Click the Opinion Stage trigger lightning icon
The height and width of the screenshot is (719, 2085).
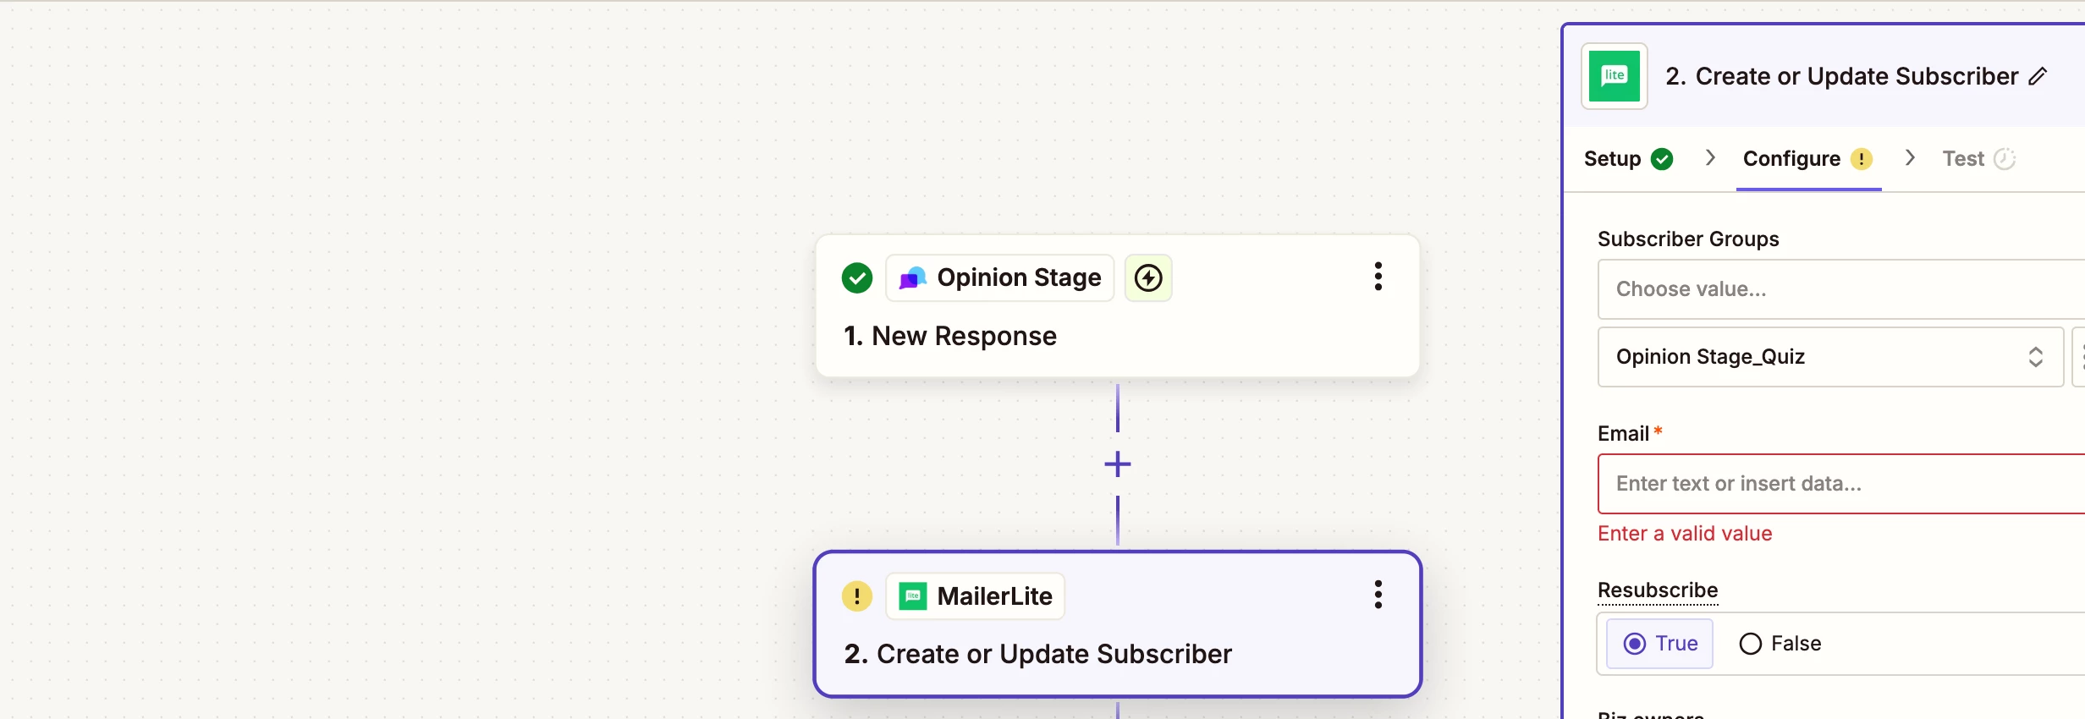click(1147, 277)
